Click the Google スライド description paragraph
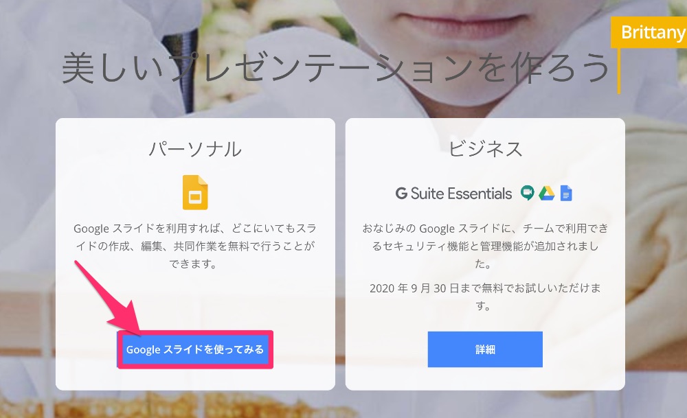Viewport: 687px width, 418px height. pyautogui.click(x=195, y=246)
